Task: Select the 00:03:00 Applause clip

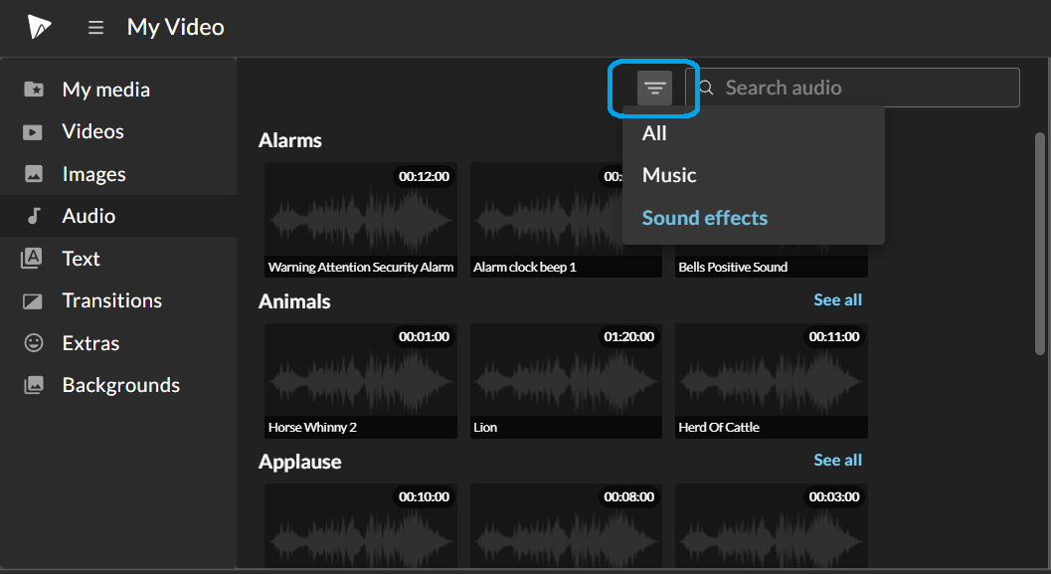Action: 772,525
